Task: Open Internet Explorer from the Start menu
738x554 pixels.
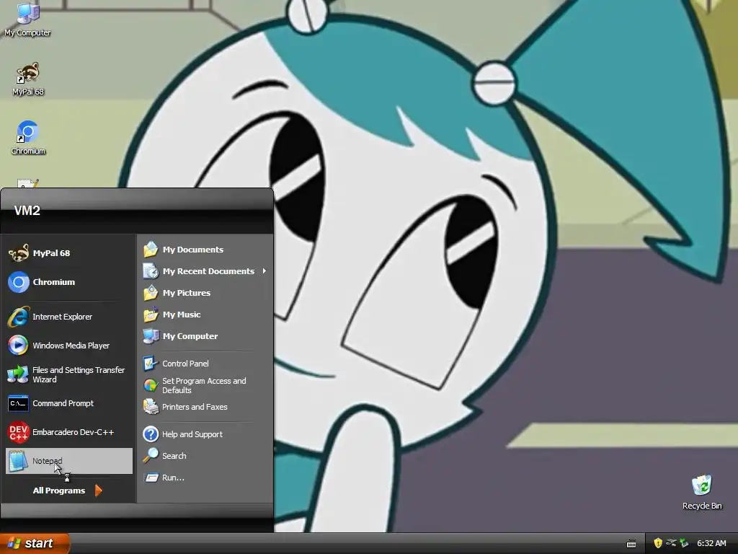Action: (x=68, y=317)
